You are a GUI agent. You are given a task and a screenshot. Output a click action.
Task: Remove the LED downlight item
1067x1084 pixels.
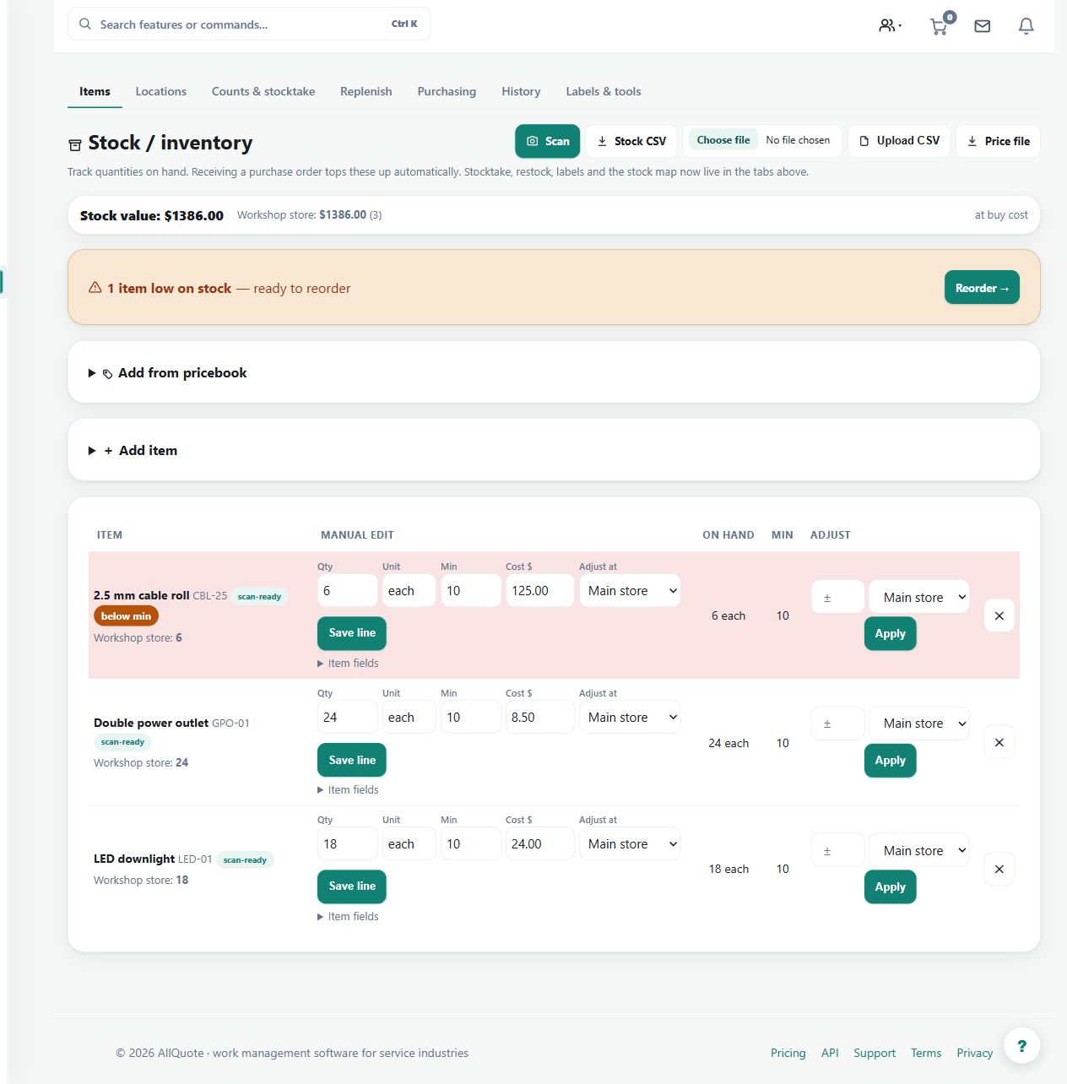point(999,869)
